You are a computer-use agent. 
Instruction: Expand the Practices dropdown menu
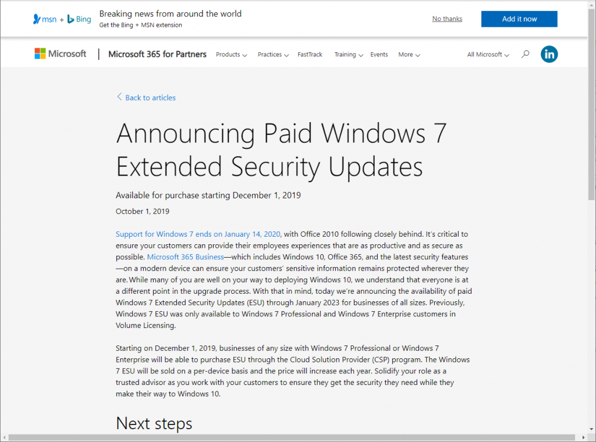tap(273, 55)
